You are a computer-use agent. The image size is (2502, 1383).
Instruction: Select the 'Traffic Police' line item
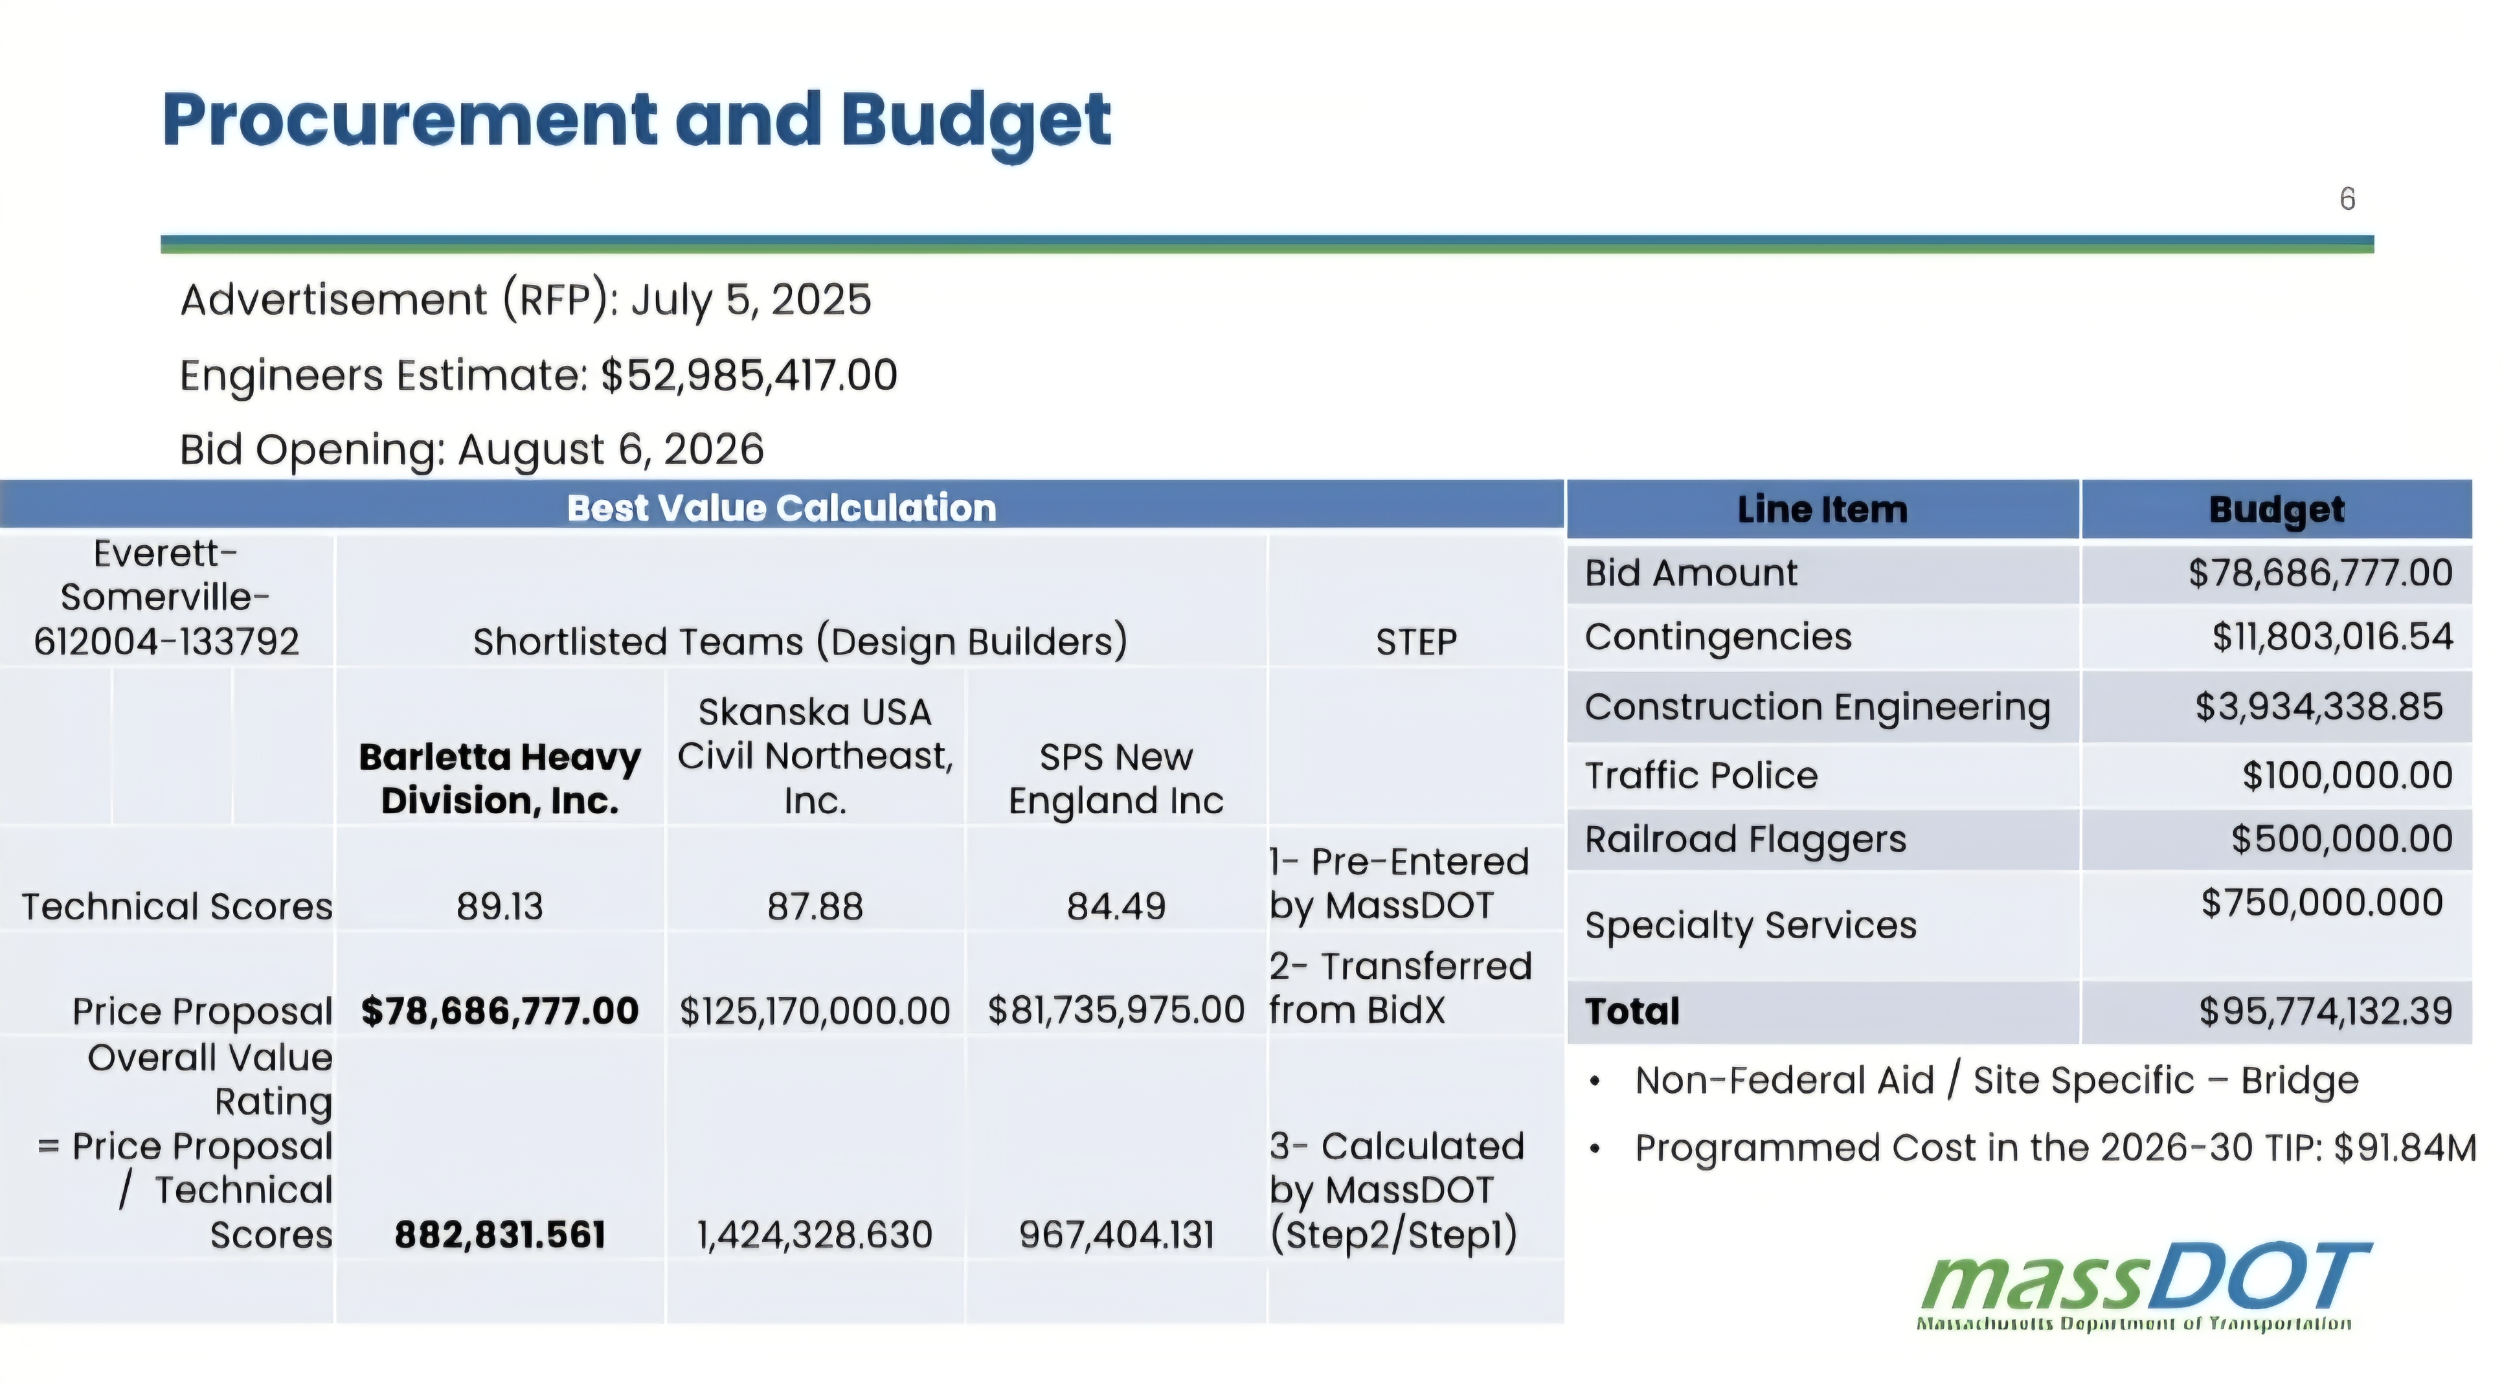click(x=1700, y=776)
